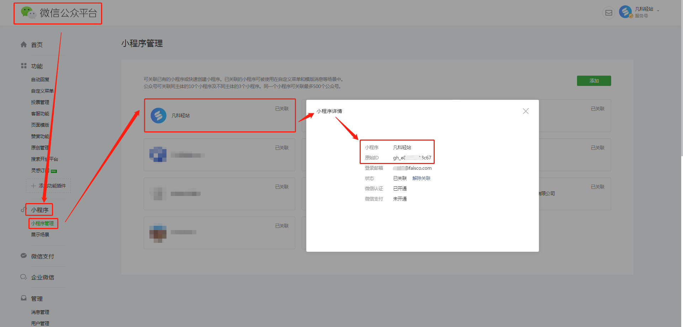The width and height of the screenshot is (683, 327).
Task: Select 小程序 section heading
Action: (x=40, y=210)
